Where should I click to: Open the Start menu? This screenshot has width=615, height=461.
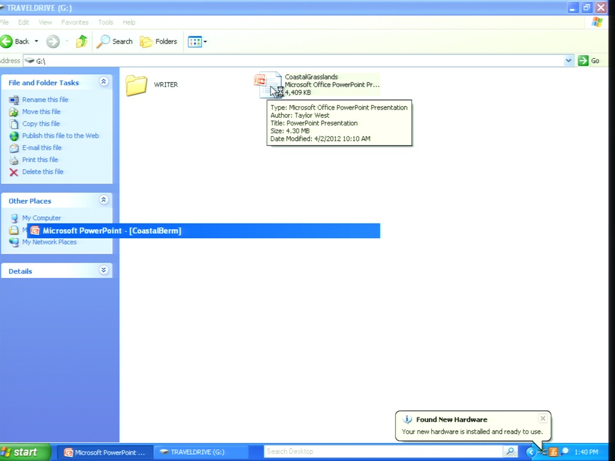tap(25, 453)
